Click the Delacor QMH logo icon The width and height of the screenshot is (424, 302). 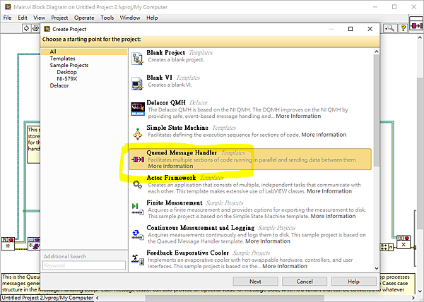pyautogui.click(x=138, y=109)
